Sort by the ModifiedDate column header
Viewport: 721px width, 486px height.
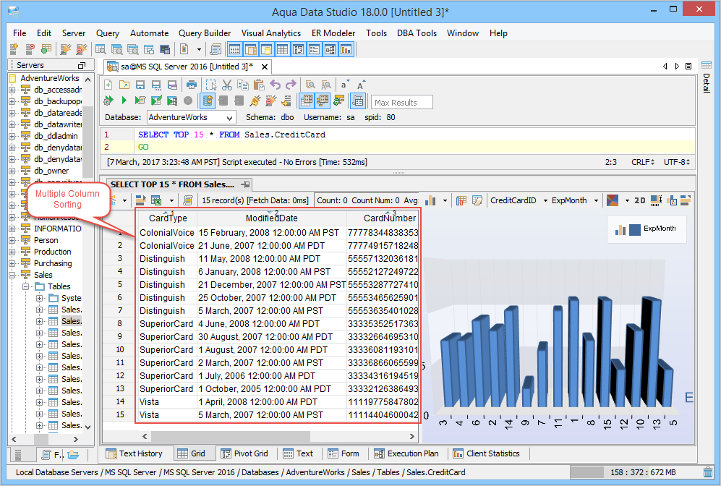[271, 218]
